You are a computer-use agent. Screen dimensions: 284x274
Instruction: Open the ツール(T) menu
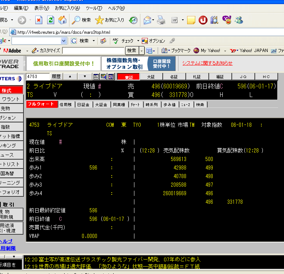pyautogui.click(x=94, y=8)
